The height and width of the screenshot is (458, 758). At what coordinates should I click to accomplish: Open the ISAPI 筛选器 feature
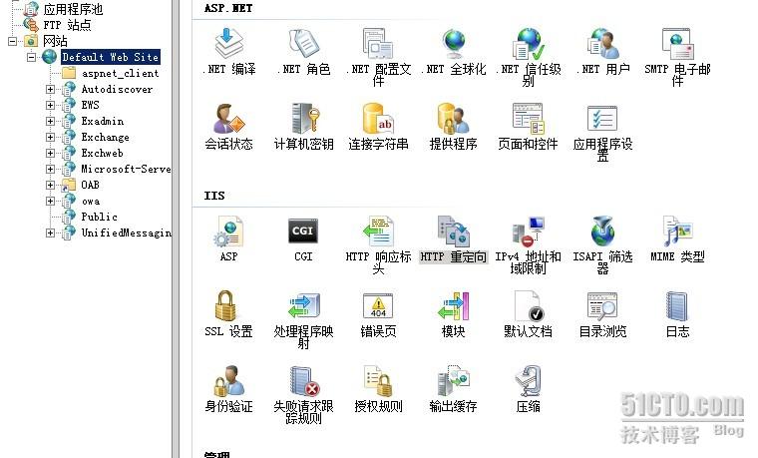click(602, 244)
